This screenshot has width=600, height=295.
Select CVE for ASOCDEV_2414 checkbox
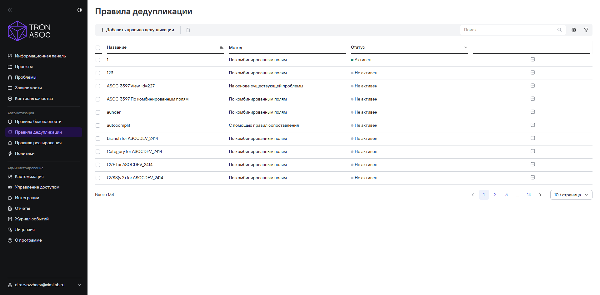[x=98, y=165]
